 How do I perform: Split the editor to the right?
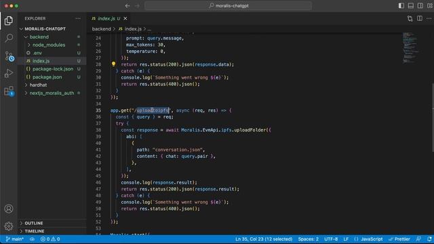[x=420, y=18]
